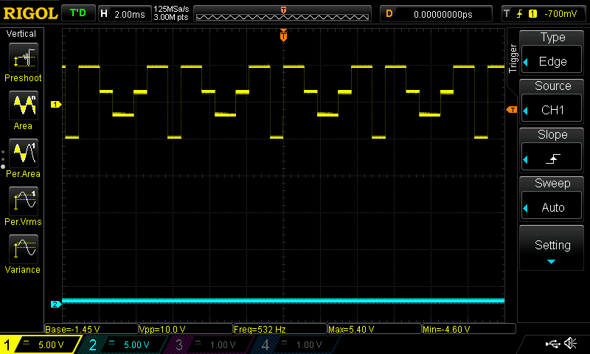Select the Variance measurement icon
The height and width of the screenshot is (354, 590).
tap(24, 249)
